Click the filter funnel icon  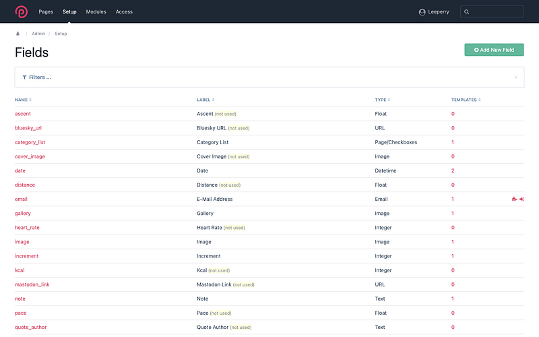click(x=24, y=78)
